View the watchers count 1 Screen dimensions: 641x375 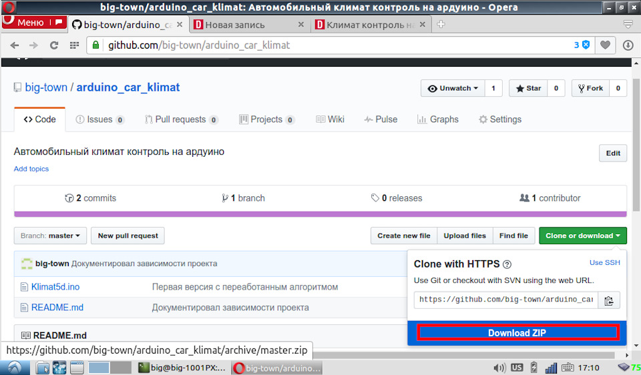coord(493,88)
